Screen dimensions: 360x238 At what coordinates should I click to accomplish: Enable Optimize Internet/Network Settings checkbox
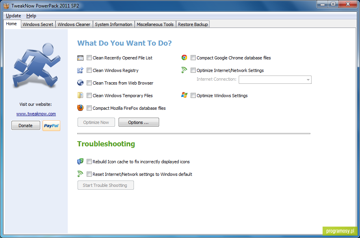tap(193, 70)
